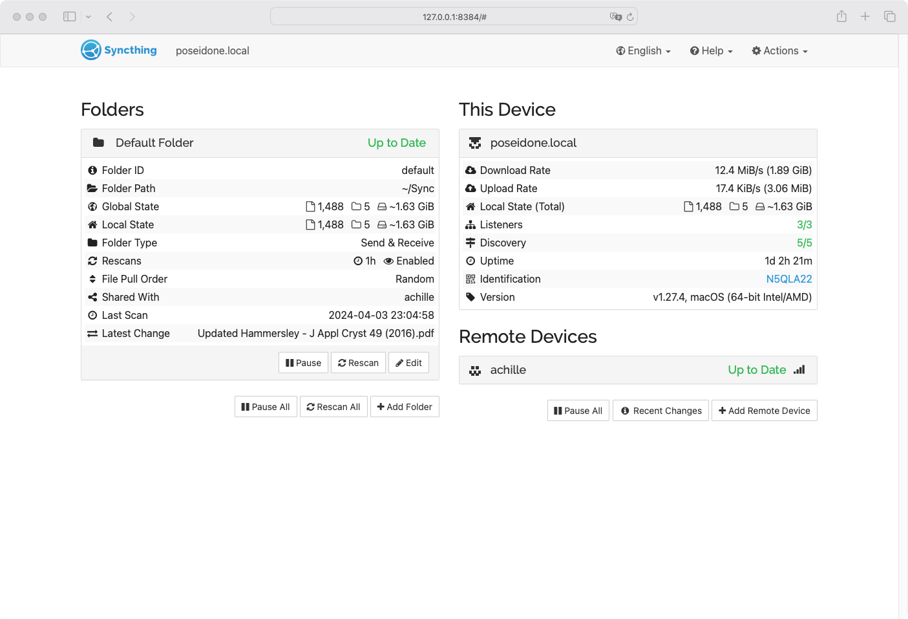
Task: Pause all remote devices
Action: pos(578,411)
